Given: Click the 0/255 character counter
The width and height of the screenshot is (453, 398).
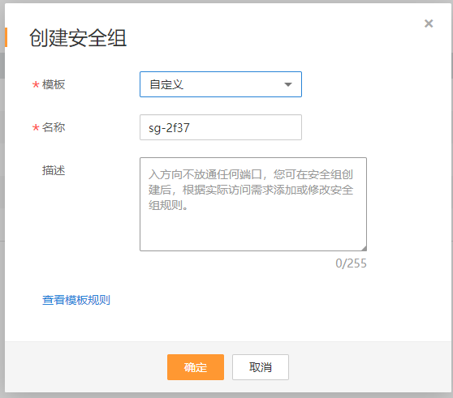Looking at the screenshot, I should 351,263.
